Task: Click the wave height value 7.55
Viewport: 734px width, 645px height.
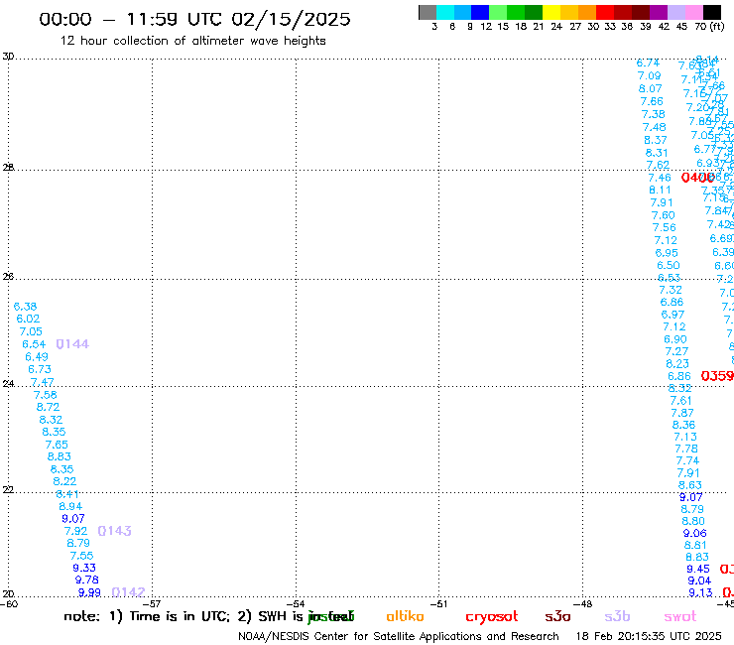Action: click(82, 556)
